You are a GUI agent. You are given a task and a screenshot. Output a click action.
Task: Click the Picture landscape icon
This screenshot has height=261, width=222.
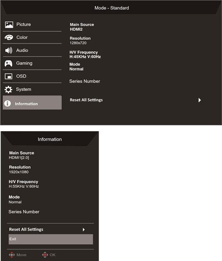(x=9, y=25)
